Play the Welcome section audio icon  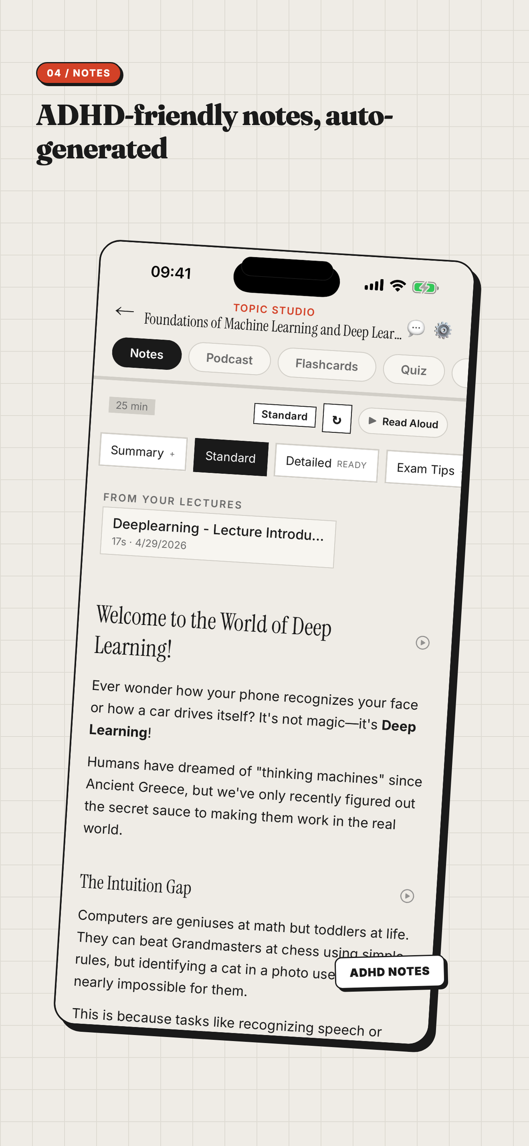423,642
